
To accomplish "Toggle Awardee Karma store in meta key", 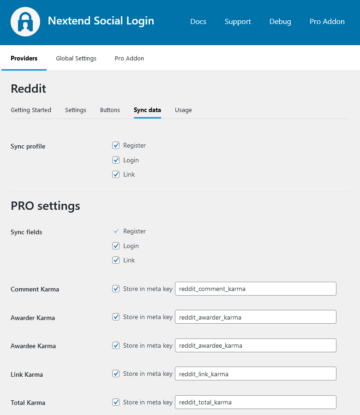I will click(116, 346).
